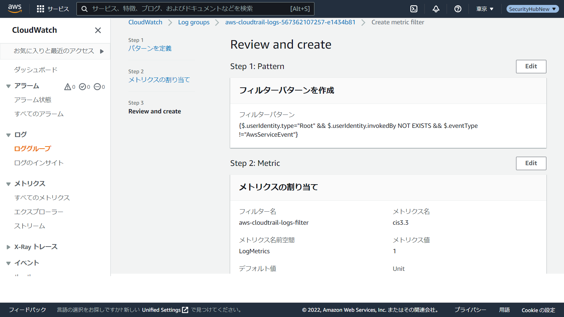Screen dimensions: 564x317
Task: Edit the Step 2 Metric section
Action: pyautogui.click(x=531, y=163)
